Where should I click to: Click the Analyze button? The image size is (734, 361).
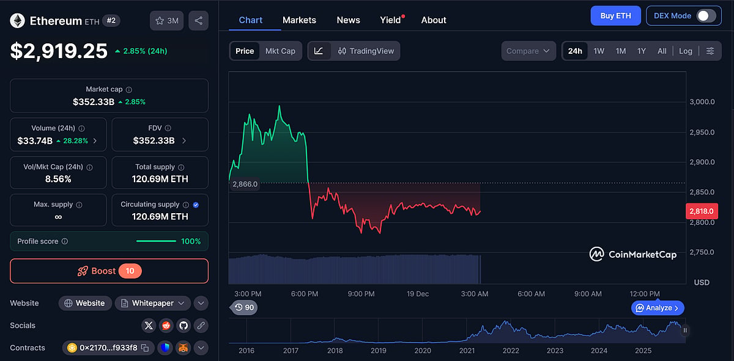coord(658,308)
